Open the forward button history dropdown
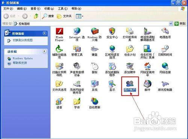The width and height of the screenshot is (188, 139). pos(30,16)
